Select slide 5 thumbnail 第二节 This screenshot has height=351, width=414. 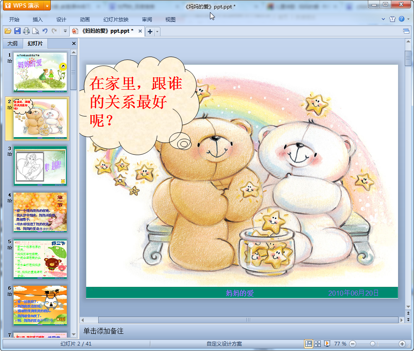pyautogui.click(x=40, y=259)
